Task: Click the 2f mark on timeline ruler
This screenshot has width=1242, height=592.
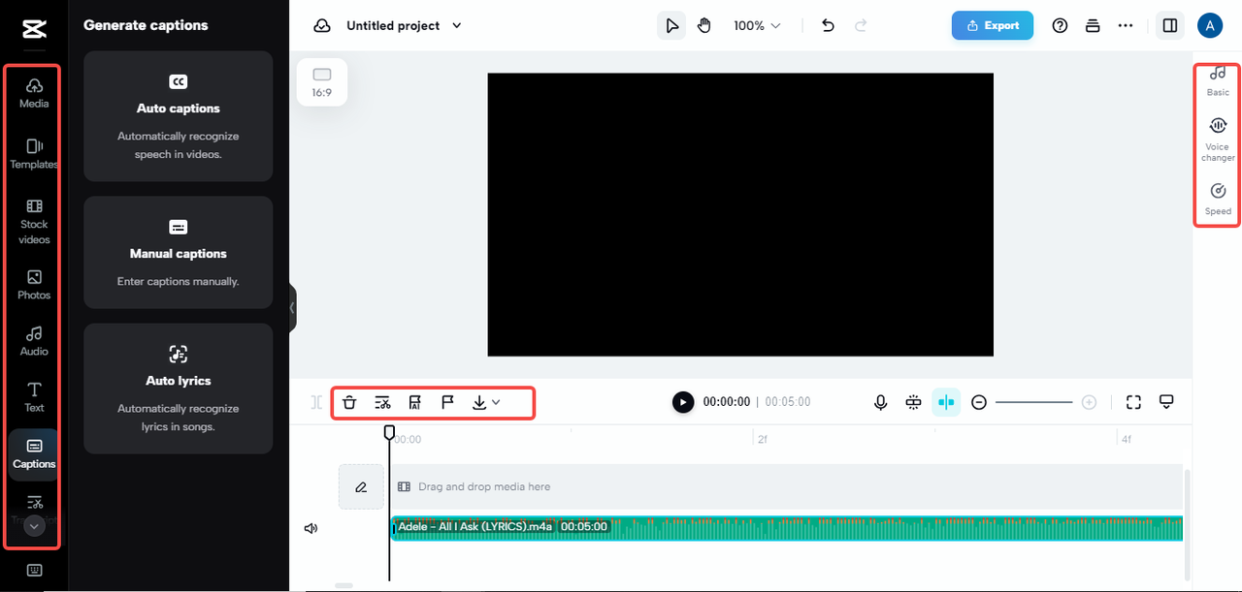Action: 763,439
